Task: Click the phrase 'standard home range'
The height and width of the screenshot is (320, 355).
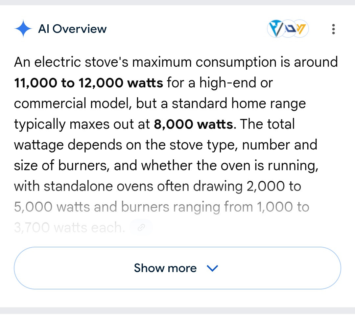Action: (x=239, y=103)
